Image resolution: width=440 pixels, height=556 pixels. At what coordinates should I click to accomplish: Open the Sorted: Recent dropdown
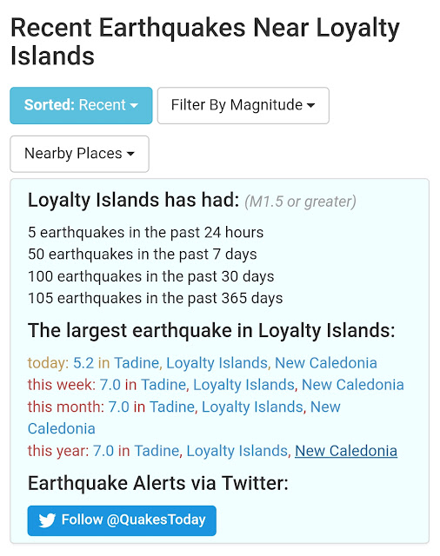(x=81, y=105)
